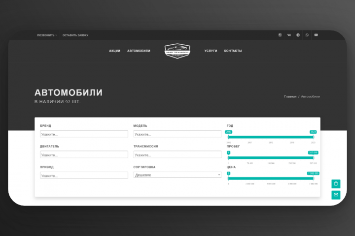Screen dimensions: 355x236
Task: Open the Двигатель selector field
Action: (84, 155)
